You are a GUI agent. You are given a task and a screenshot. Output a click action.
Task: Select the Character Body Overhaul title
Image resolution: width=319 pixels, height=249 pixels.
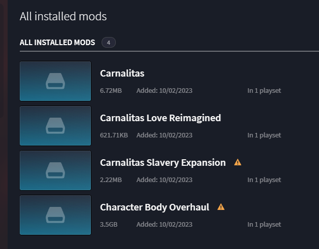[155, 207]
